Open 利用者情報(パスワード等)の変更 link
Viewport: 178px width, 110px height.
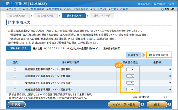[69, 9]
